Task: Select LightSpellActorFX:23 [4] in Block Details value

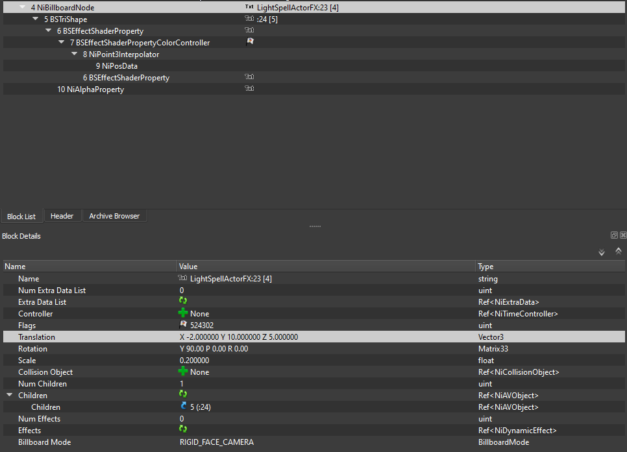Action: 230,279
